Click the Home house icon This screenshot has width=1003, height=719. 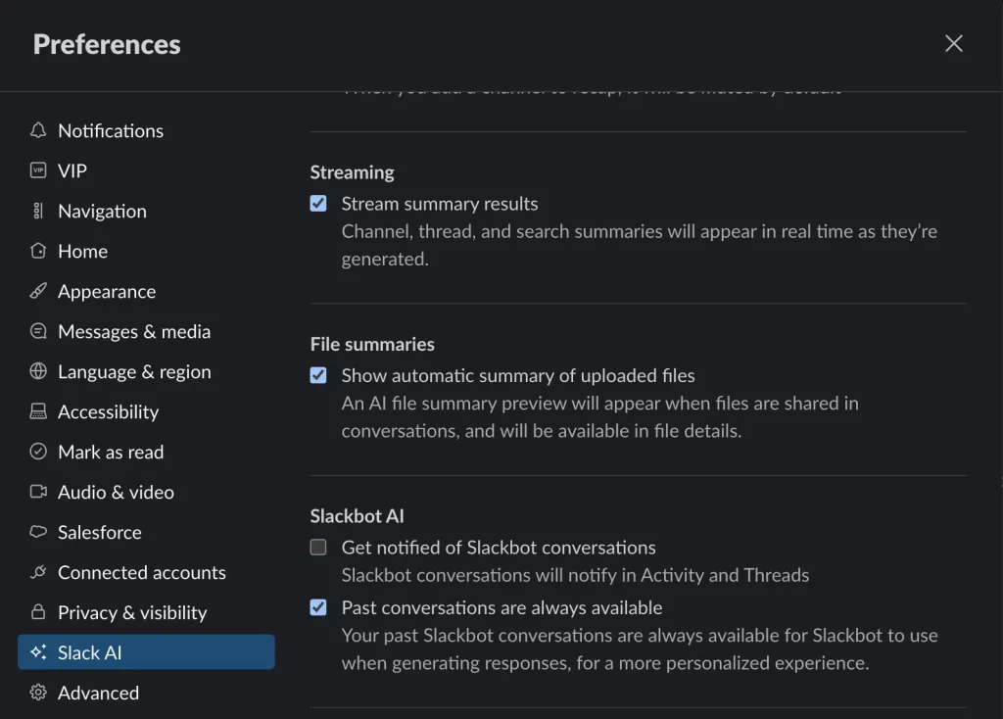click(38, 251)
